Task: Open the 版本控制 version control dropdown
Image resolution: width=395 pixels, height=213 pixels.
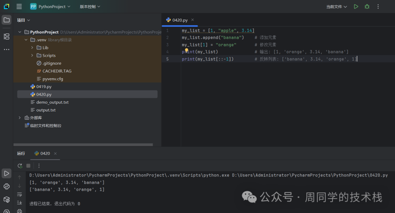Action: coord(90,7)
